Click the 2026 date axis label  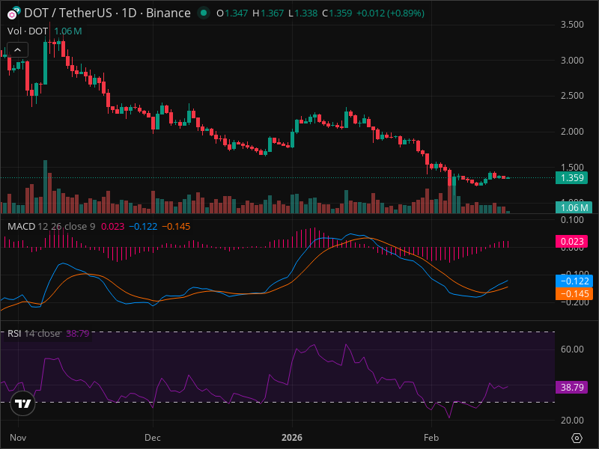coord(292,438)
